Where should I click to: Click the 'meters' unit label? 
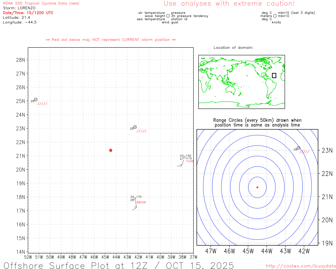[x=266, y=16]
